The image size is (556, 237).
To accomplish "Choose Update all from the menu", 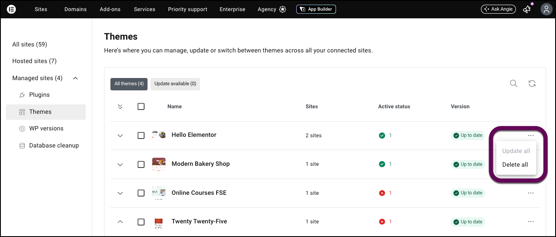I will 516,151.
